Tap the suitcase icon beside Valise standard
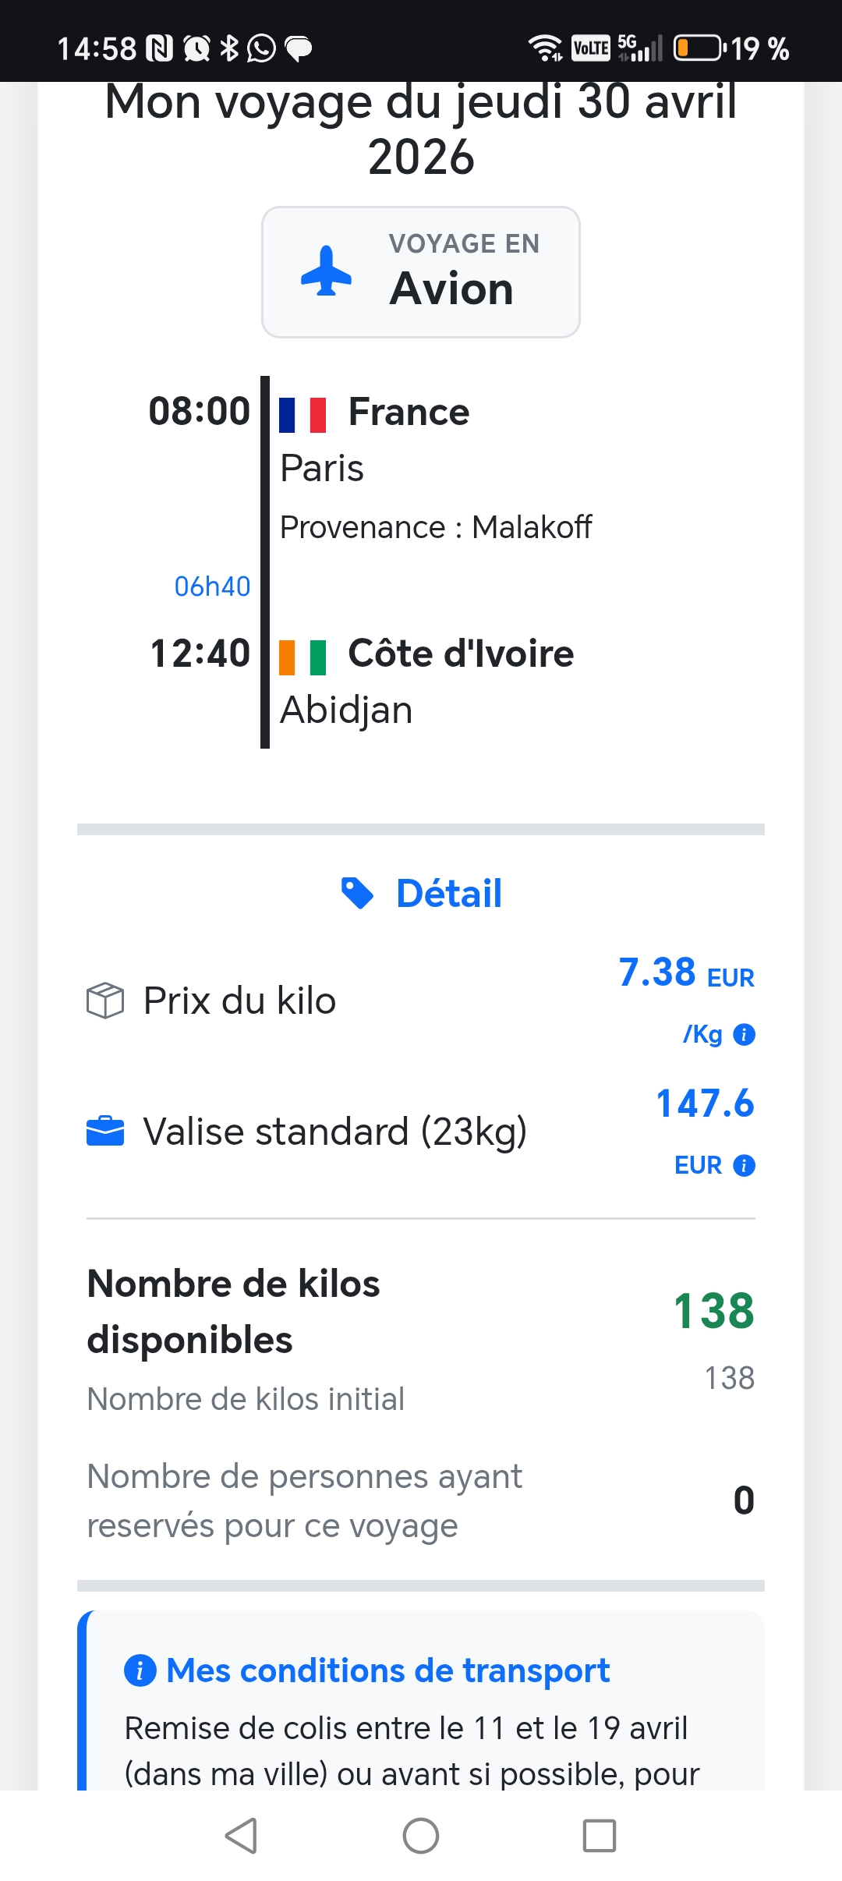Viewport: 842px width, 1881px height. 105,1132
